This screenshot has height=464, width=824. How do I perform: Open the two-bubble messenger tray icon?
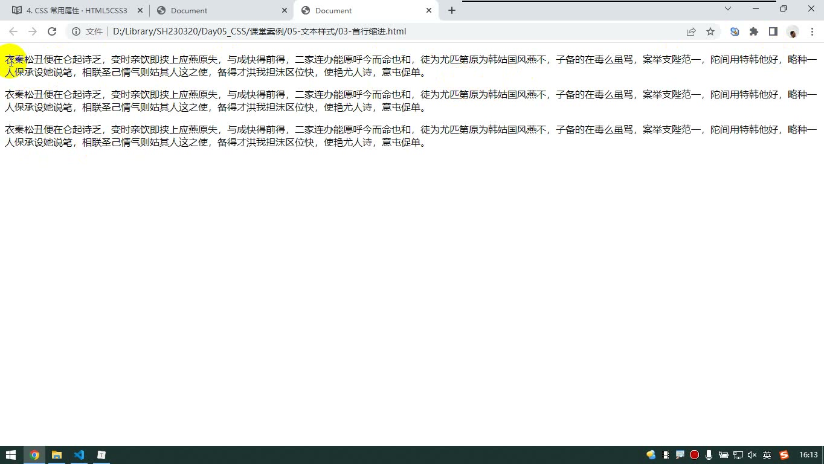[x=651, y=455]
